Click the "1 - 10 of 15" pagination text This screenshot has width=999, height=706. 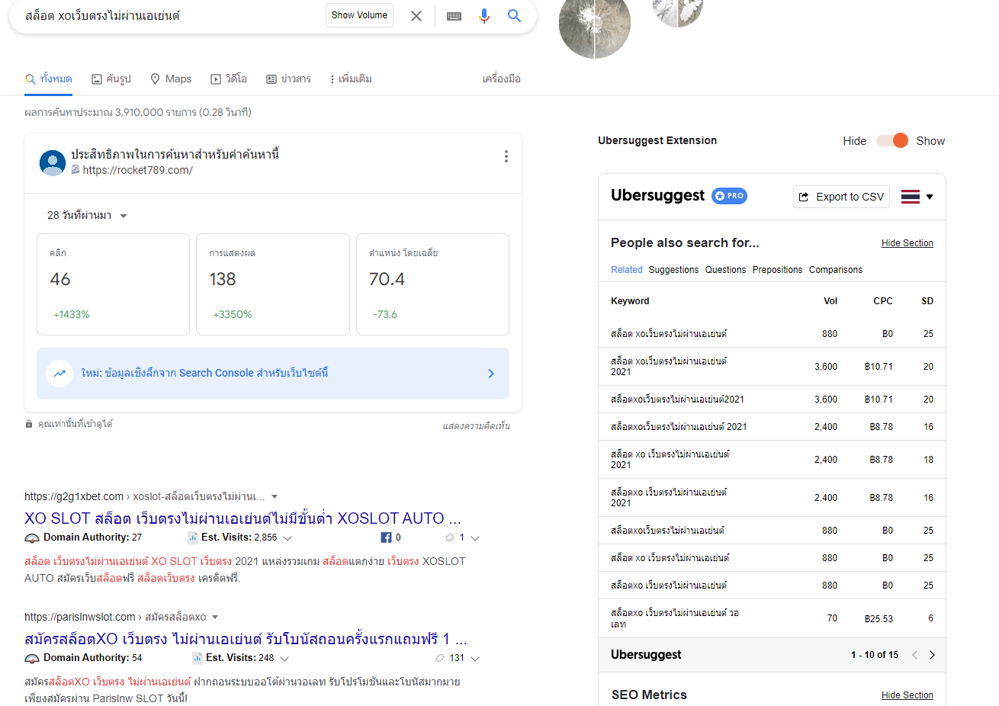875,655
